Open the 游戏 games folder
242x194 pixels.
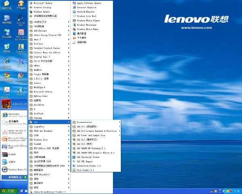(x=49, y=188)
